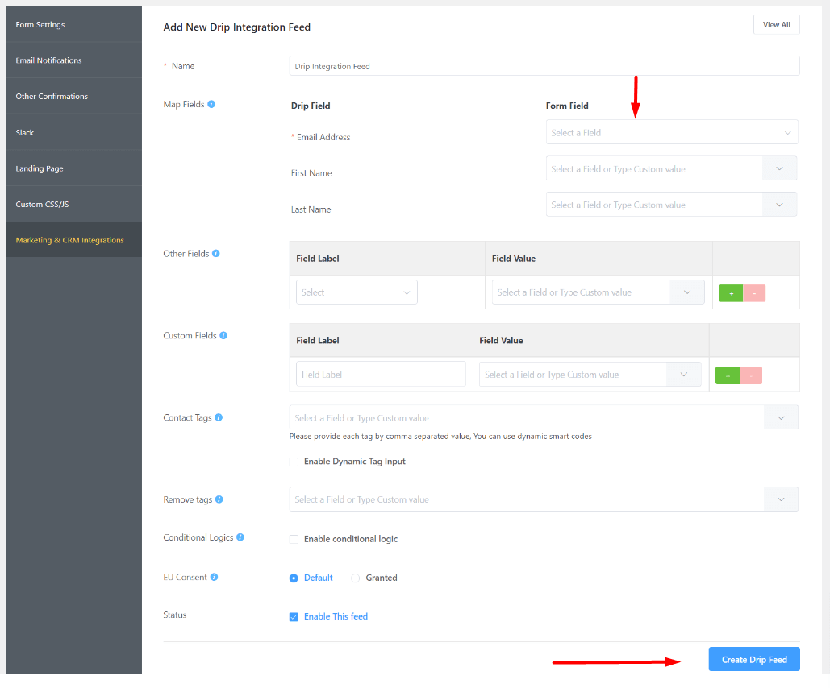Click the Custom Fields info icon

click(x=223, y=335)
